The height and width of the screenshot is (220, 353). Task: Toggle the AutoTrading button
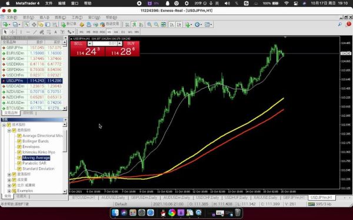pos(109,24)
